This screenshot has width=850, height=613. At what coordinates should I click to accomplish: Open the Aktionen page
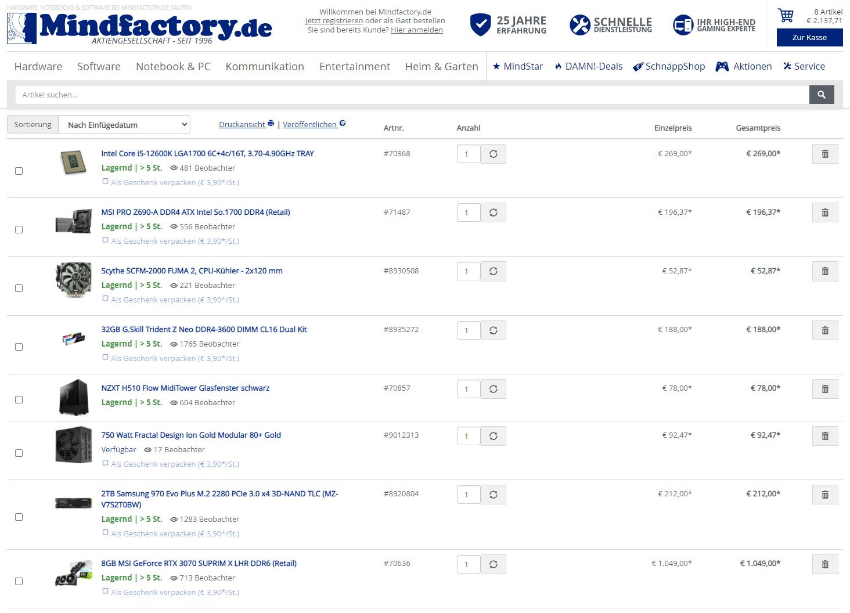pyautogui.click(x=744, y=66)
